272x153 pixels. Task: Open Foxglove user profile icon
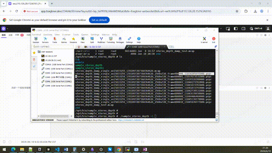coord(268,28)
